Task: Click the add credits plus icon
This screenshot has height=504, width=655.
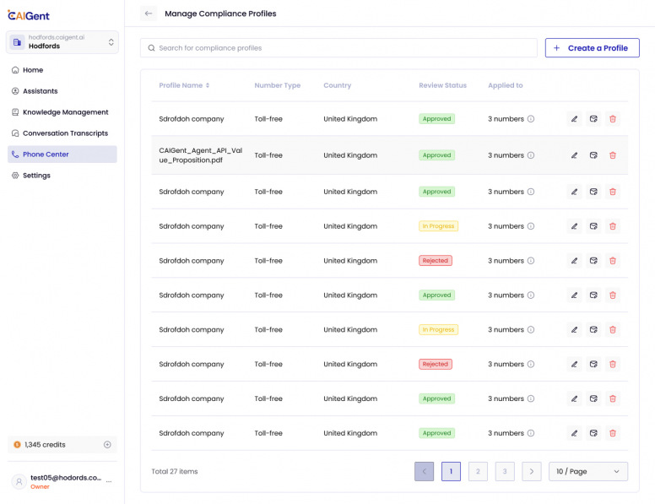Action: (107, 445)
